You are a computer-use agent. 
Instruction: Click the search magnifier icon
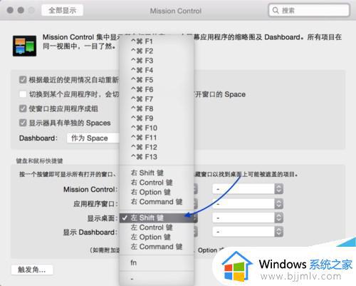tap(276, 10)
